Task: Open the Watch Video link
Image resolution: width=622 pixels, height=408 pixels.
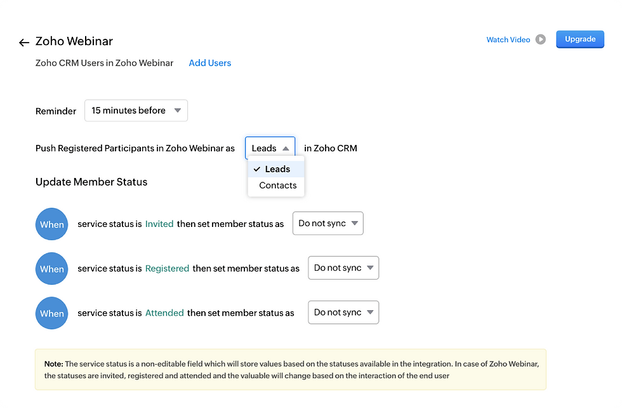Action: click(x=508, y=40)
